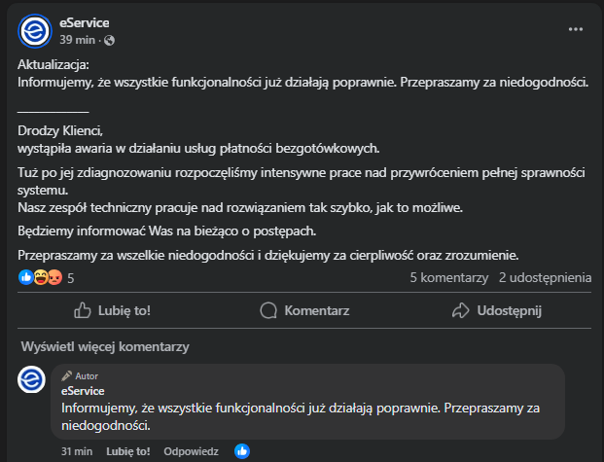Viewport: 604px width, 462px height.
Task: Click the Autor badge pencil icon
Action: pos(67,375)
